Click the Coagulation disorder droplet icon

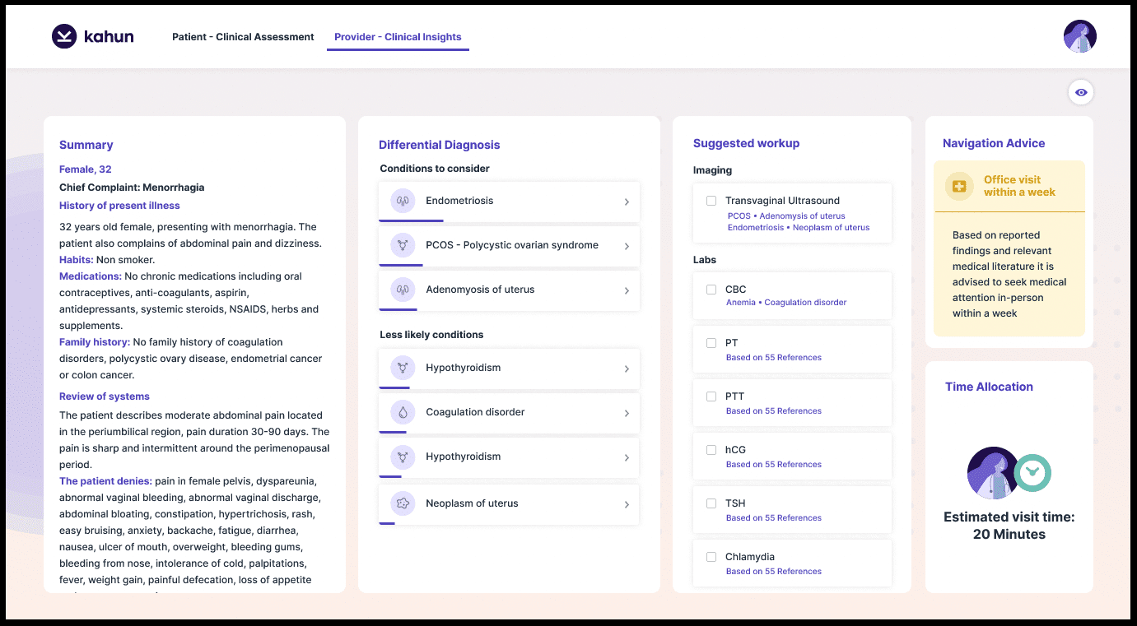coord(403,413)
